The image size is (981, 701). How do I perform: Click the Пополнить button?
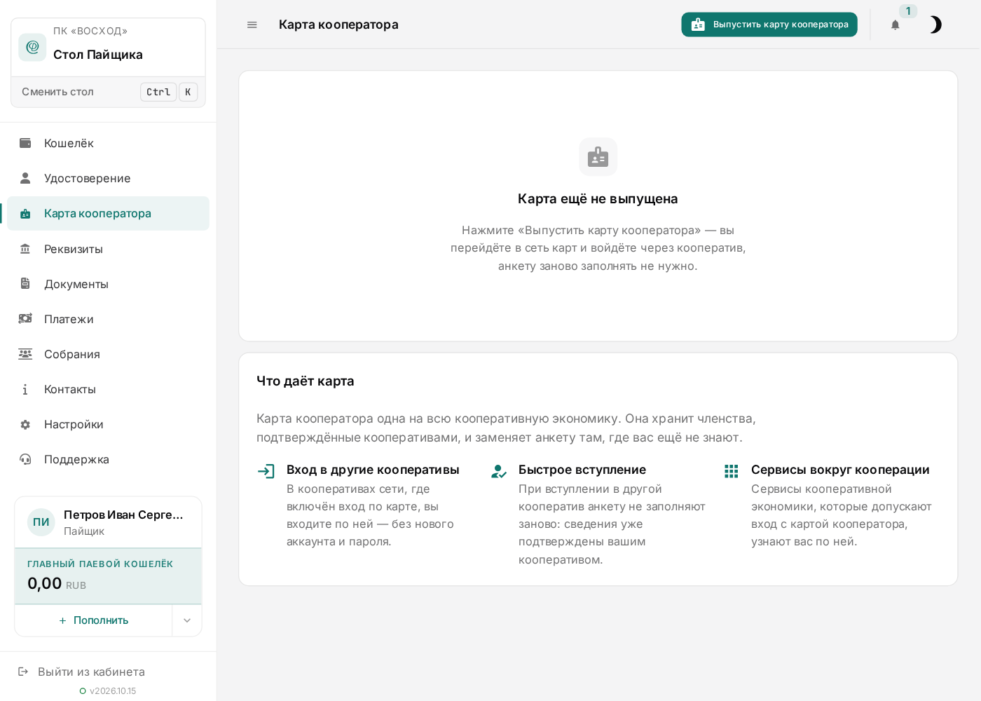93,620
